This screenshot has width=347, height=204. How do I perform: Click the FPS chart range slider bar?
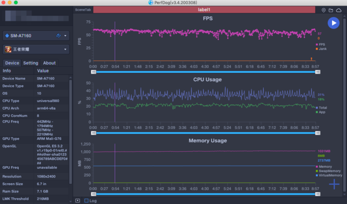pyautogui.click(x=206, y=72)
